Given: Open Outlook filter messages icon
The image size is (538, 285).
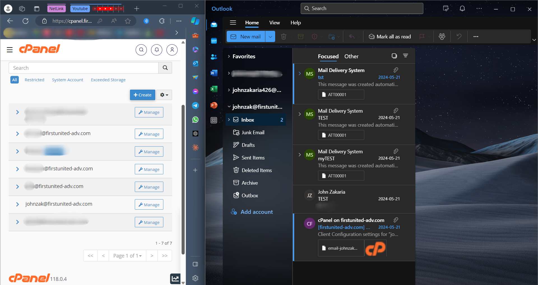Looking at the screenshot, I should pyautogui.click(x=405, y=56).
